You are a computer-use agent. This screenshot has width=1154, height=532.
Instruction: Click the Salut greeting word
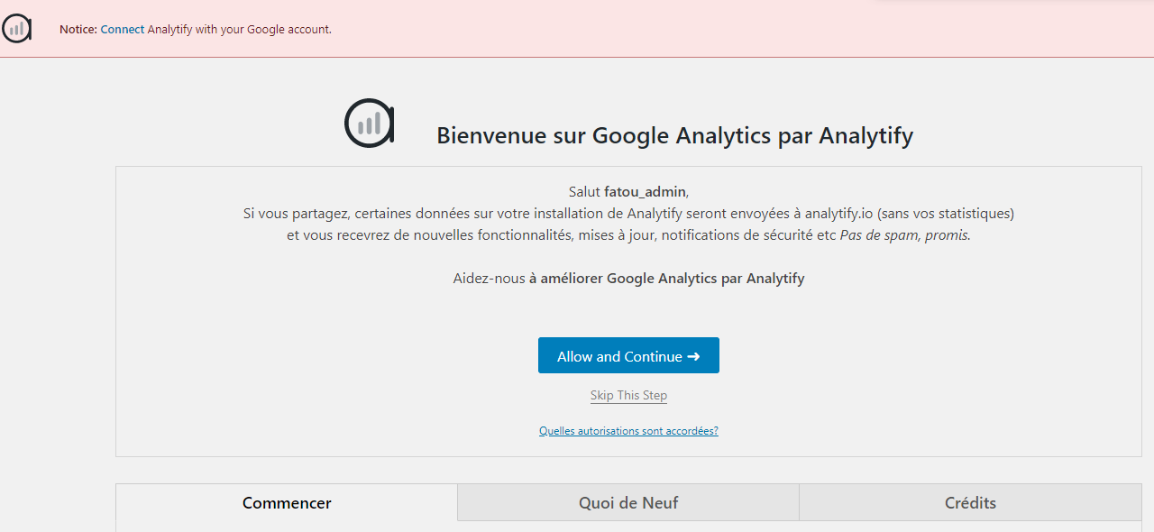coord(584,191)
